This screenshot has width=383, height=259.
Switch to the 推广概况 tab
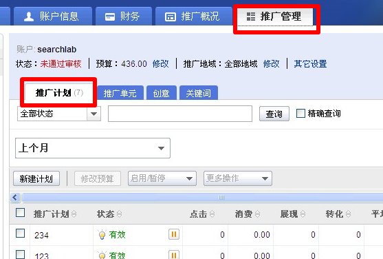click(193, 16)
